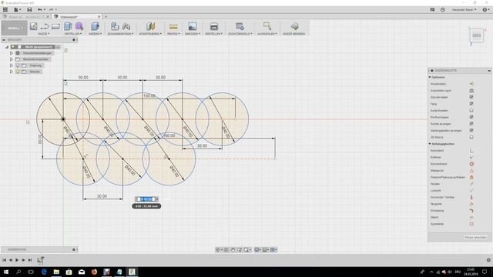Open the Auswählen dropdown menu
The width and height of the screenshot is (493, 277).
pyautogui.click(x=267, y=34)
